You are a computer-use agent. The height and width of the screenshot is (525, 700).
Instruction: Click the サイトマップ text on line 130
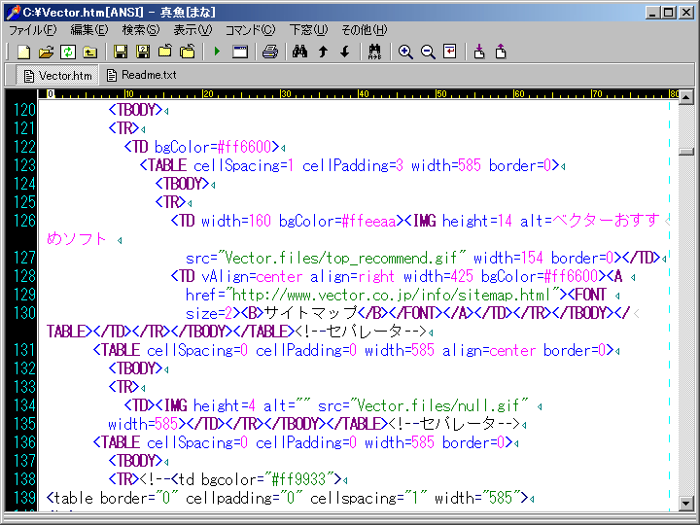coord(310,313)
